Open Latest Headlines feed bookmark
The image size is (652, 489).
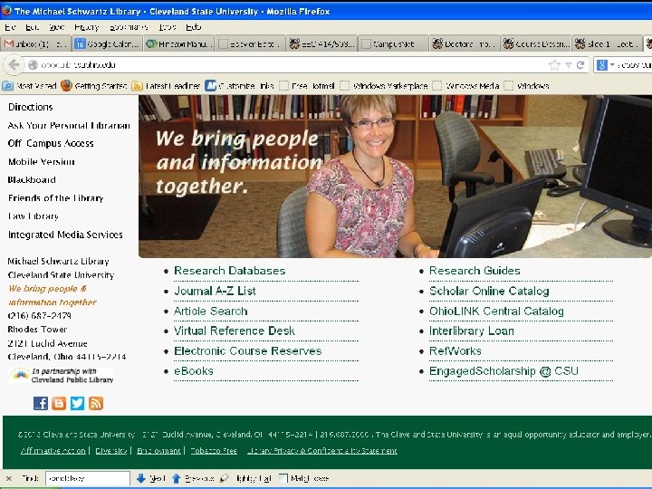pyautogui.click(x=166, y=86)
